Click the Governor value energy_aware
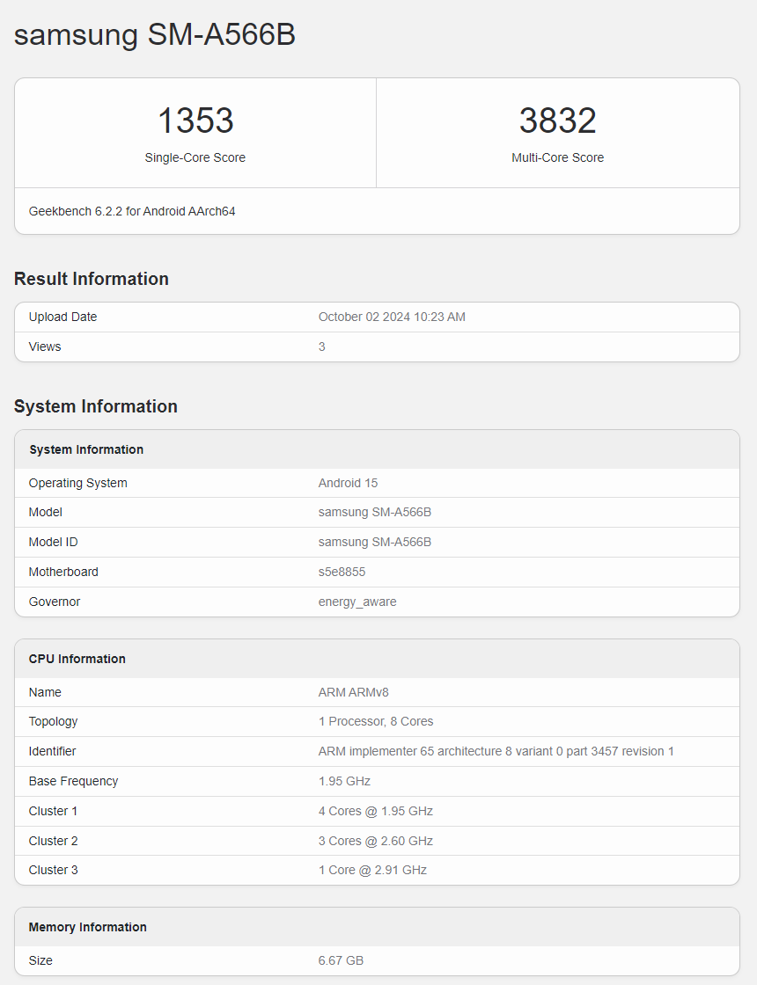The width and height of the screenshot is (757, 985). click(x=357, y=602)
